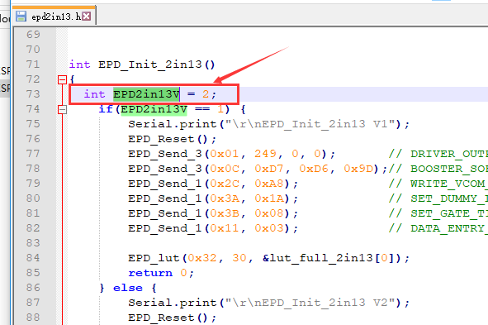The image size is (488, 325).
Task: Close the epd2in13.h tab
Action: click(87, 16)
